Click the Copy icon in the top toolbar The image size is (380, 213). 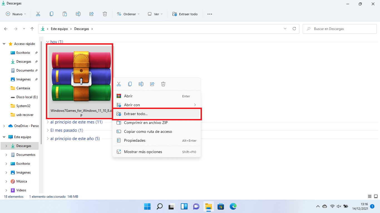[x=51, y=14]
